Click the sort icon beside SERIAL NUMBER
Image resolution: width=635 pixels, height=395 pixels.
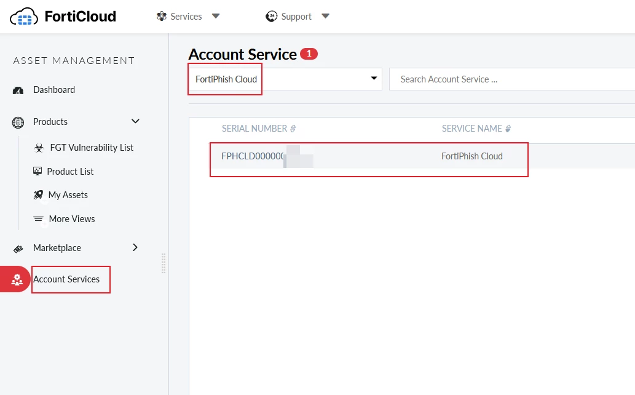(x=293, y=129)
